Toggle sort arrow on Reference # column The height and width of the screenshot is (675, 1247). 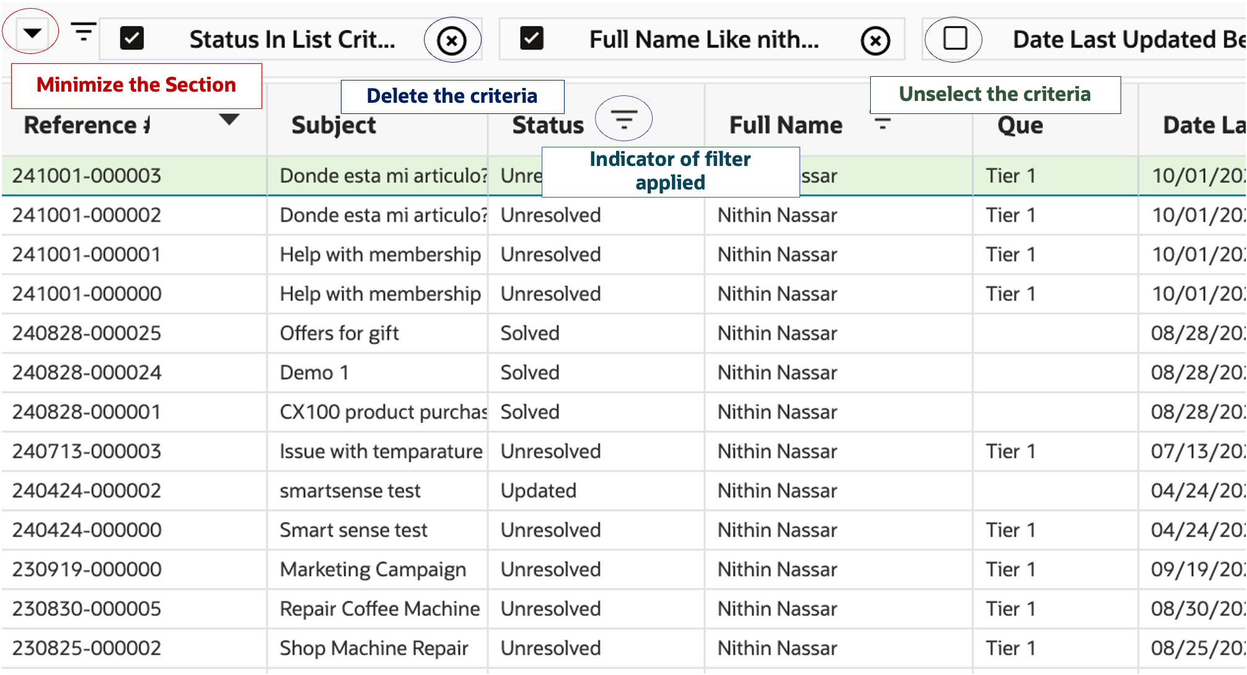[229, 119]
